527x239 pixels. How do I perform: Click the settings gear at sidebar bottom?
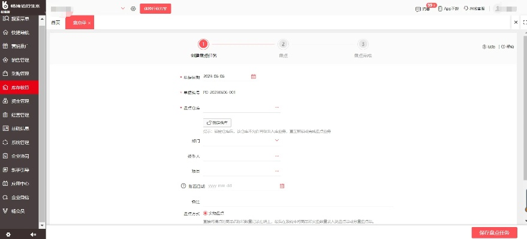pos(8,234)
